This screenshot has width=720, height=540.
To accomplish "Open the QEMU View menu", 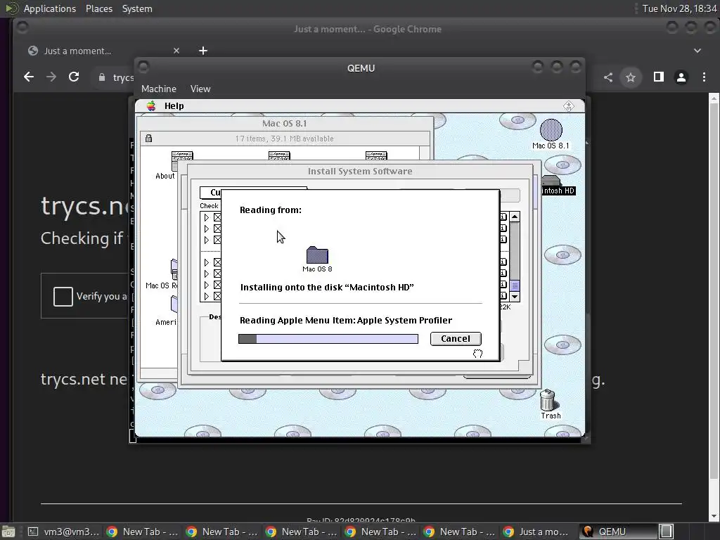I will click(200, 89).
